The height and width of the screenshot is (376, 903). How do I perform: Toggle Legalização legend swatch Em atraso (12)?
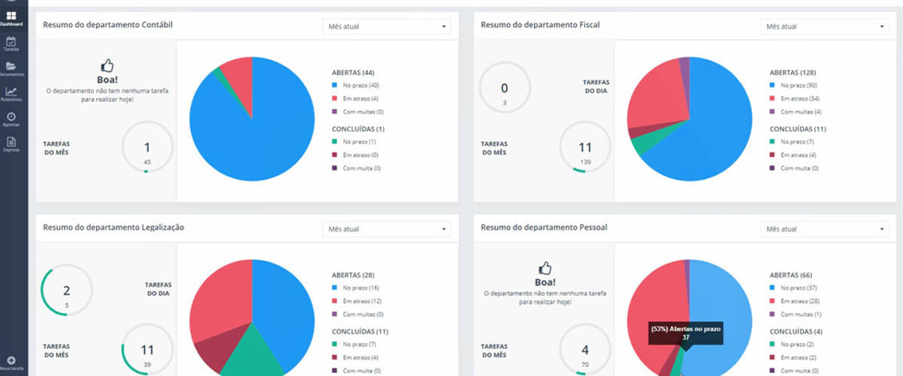point(335,301)
